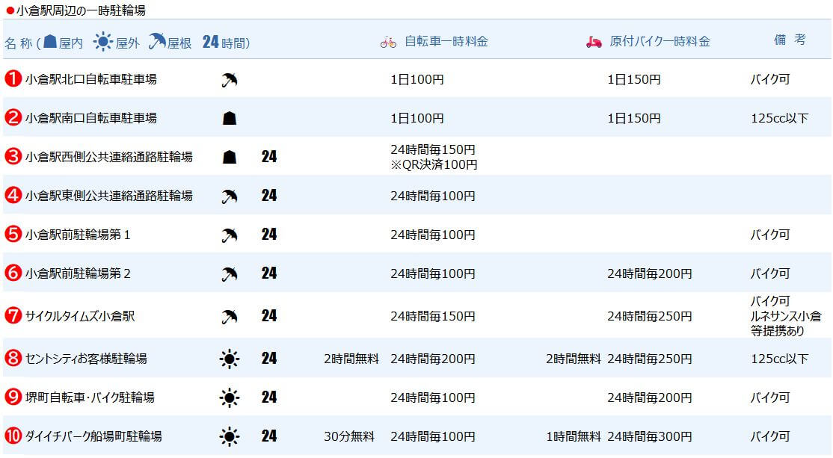Image resolution: width=833 pixels, height=458 pixels.
Task: Click the header sun 屋外 legend icon
Action: [103, 41]
